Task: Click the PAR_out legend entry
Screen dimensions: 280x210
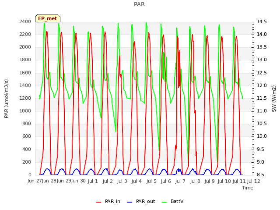Action: click(x=141, y=202)
